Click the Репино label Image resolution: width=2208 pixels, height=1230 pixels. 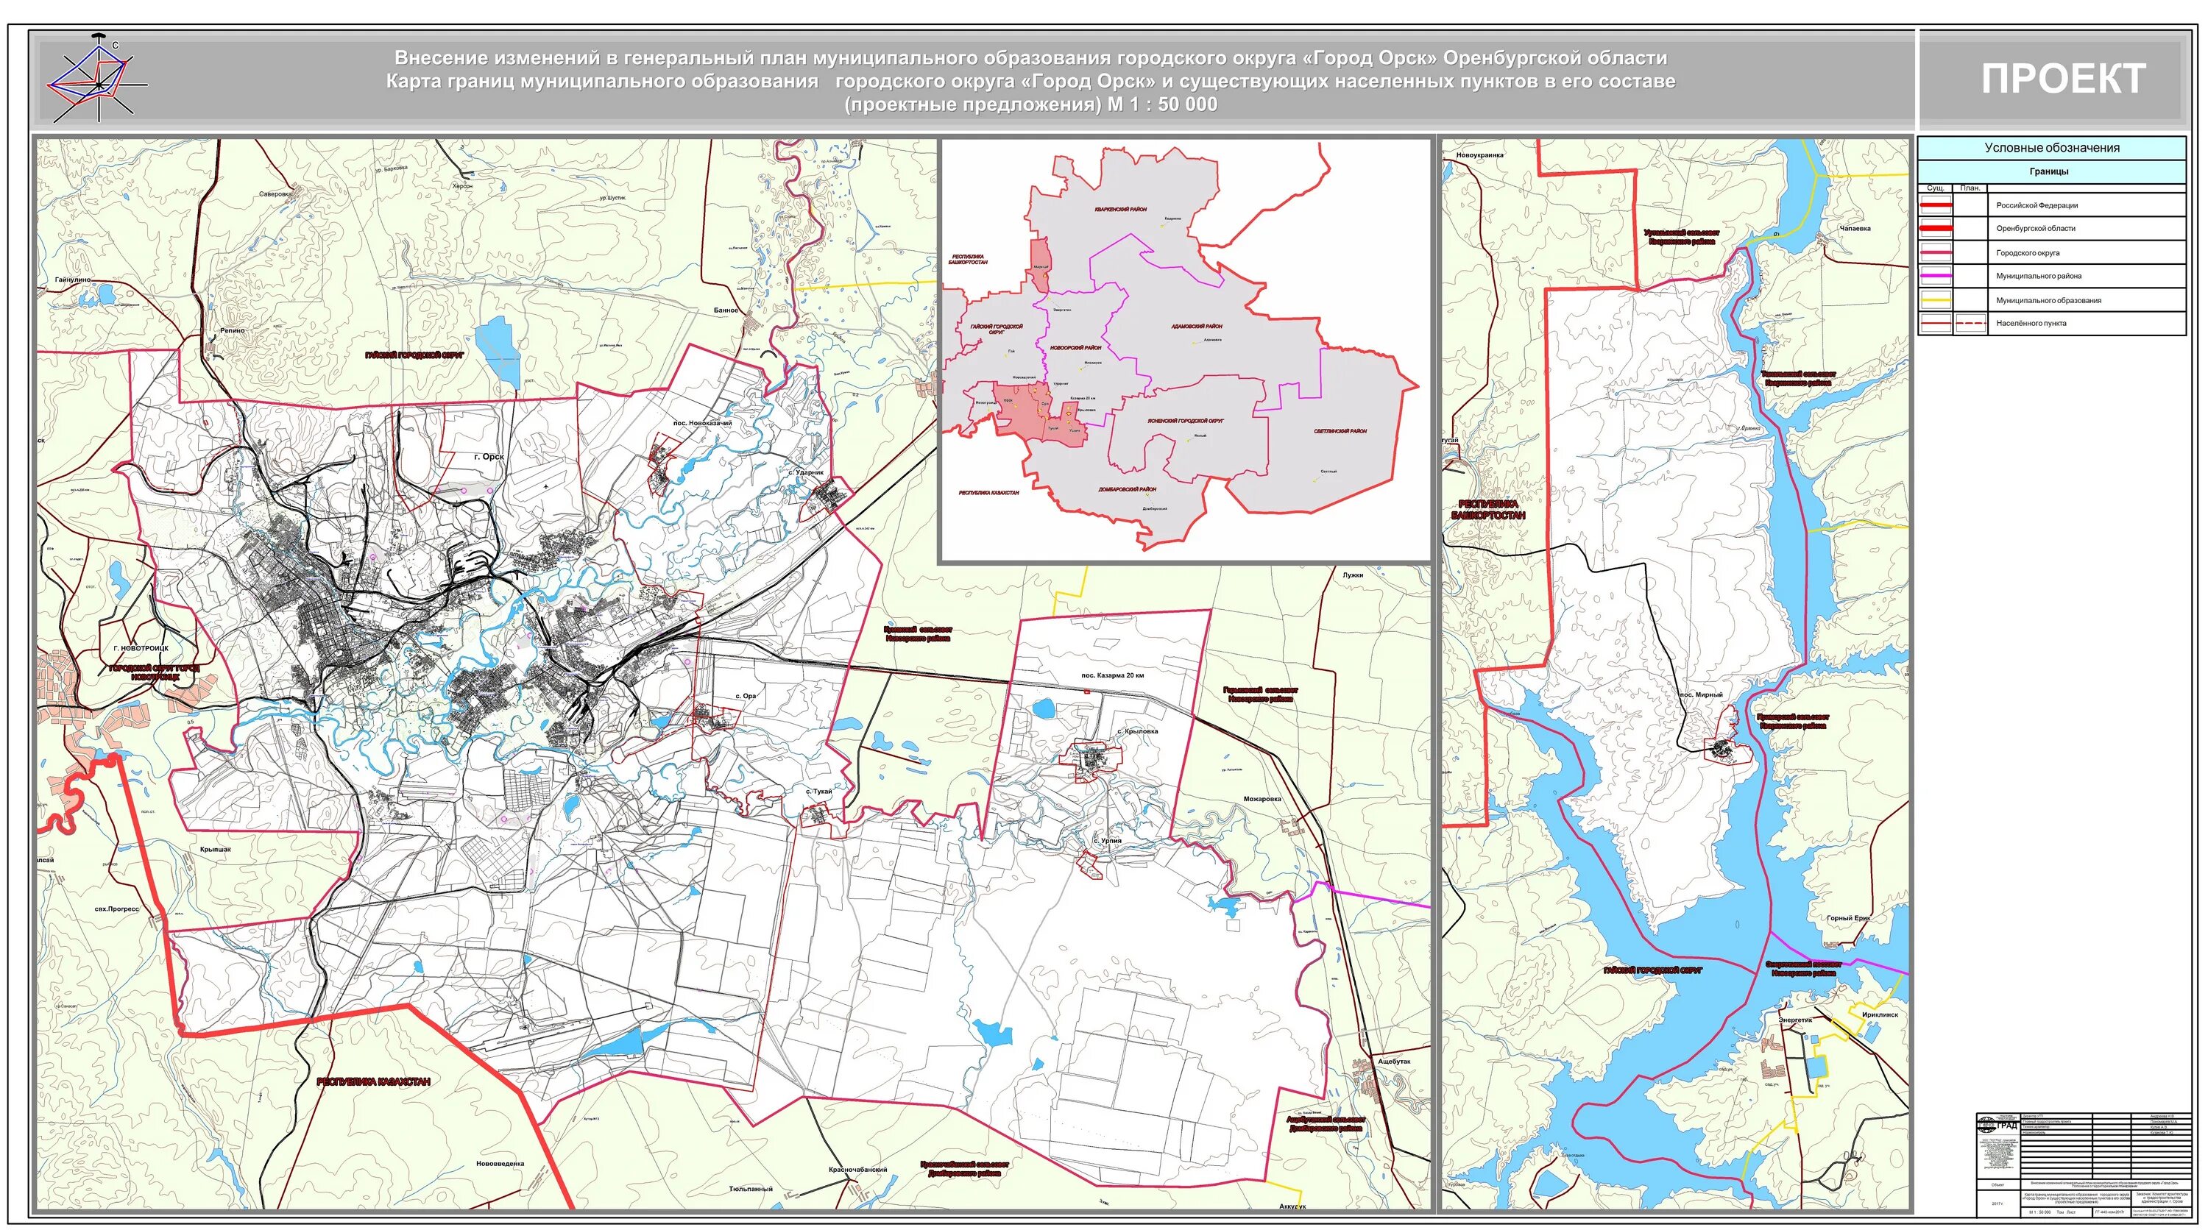point(231,330)
